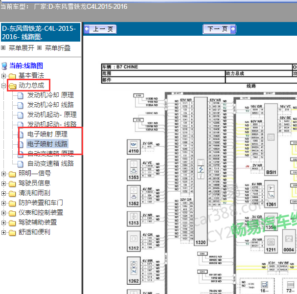Viewport: 297px width, 294px height.
Task: Select the 仪表和控制装置 folder label
Action: (x=41, y=213)
